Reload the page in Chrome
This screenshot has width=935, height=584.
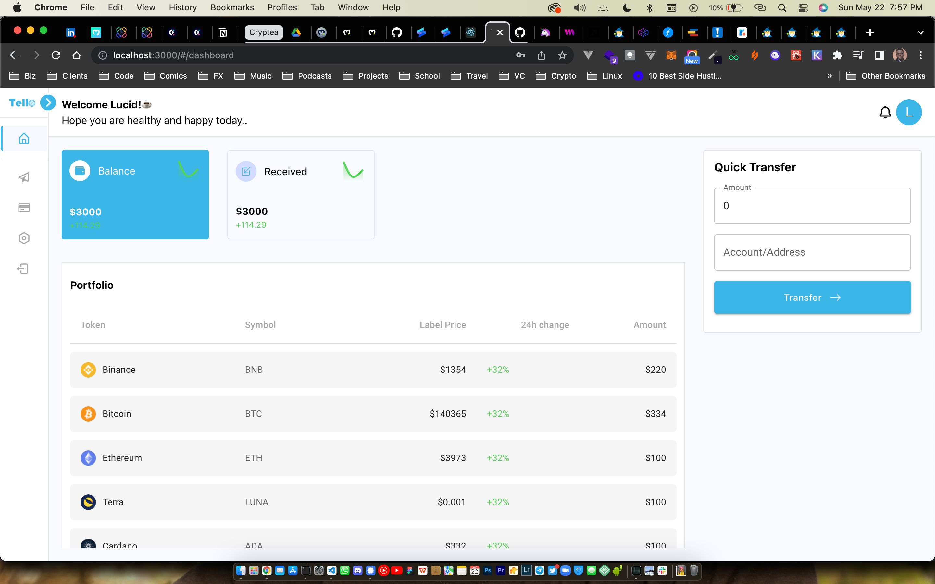[56, 55]
